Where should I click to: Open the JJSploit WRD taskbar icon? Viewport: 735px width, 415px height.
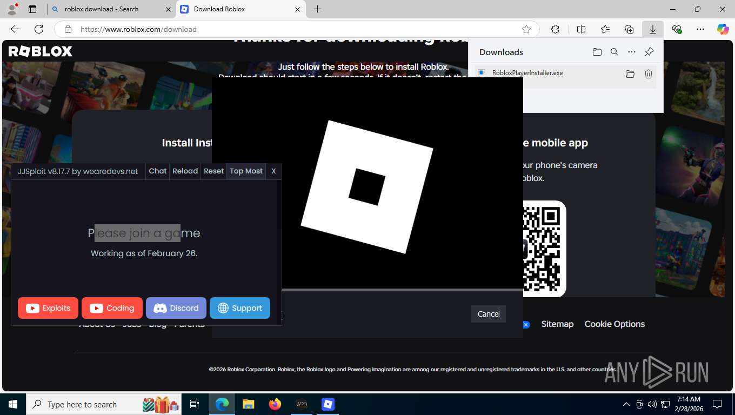(x=302, y=404)
